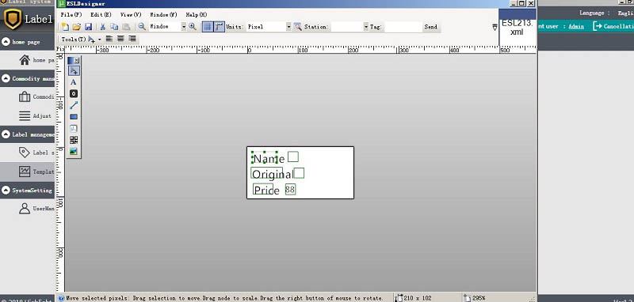Open the Tools(T) menu
The height and width of the screenshot is (302, 634).
[73, 39]
